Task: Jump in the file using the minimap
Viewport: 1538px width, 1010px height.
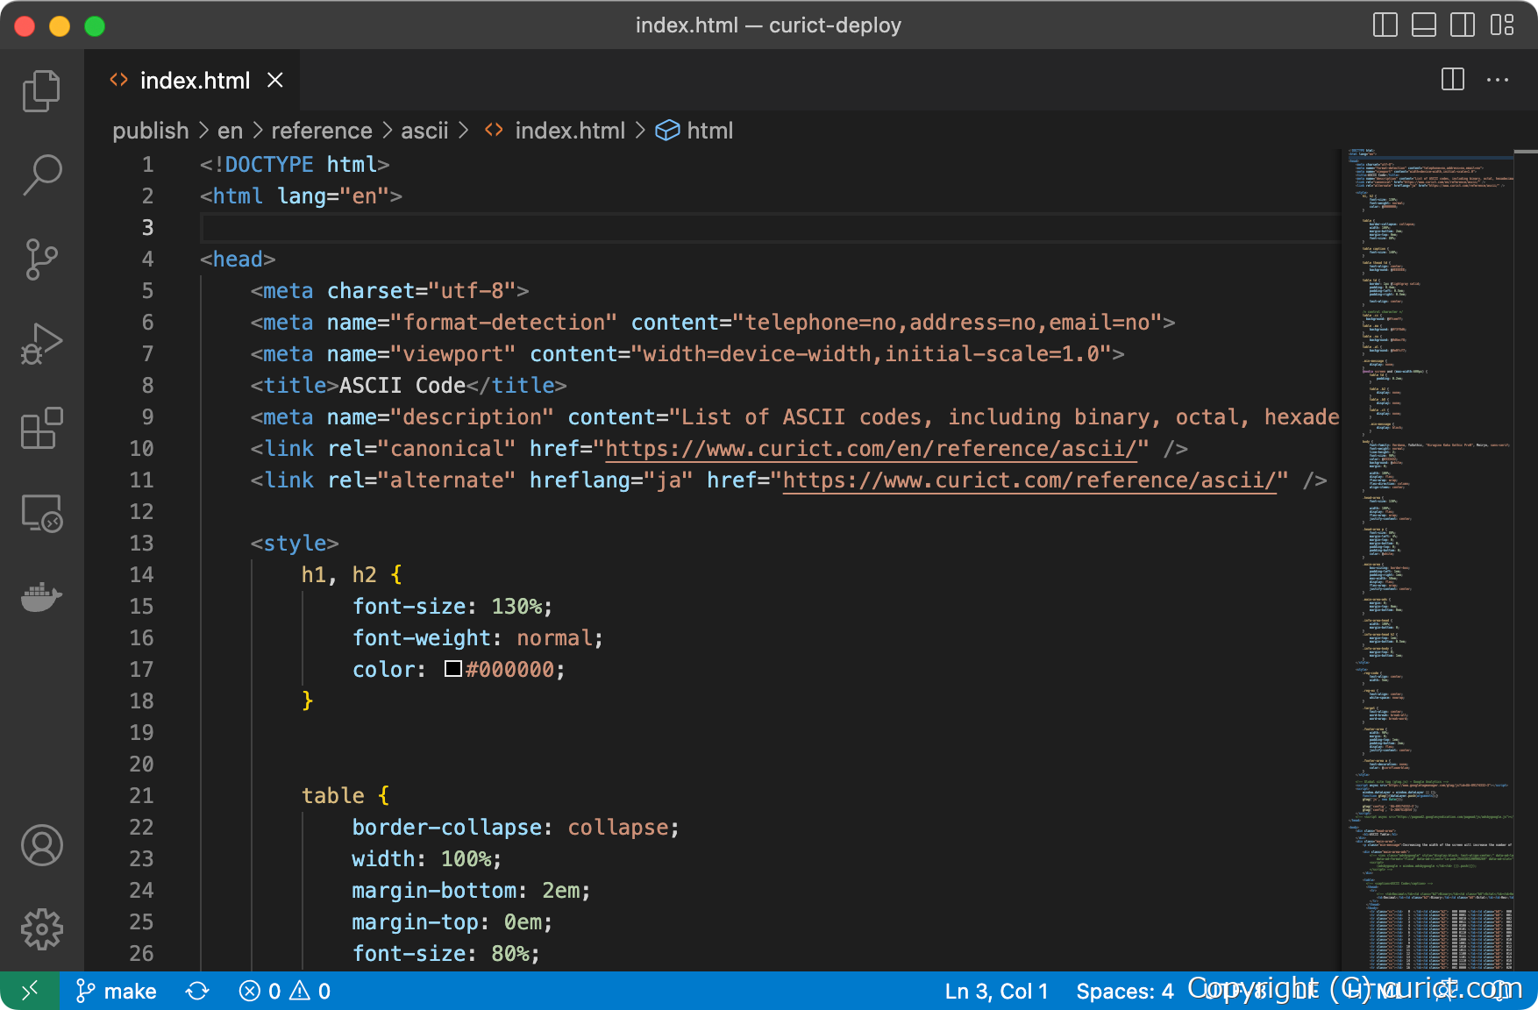Action: [1429, 526]
